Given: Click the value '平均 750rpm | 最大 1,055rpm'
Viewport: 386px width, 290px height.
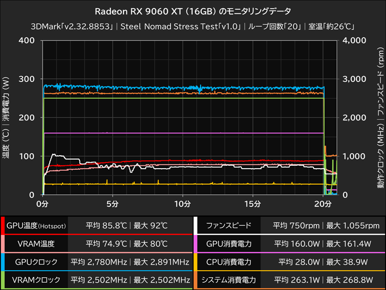Looking at the screenshot, I should [x=326, y=226].
